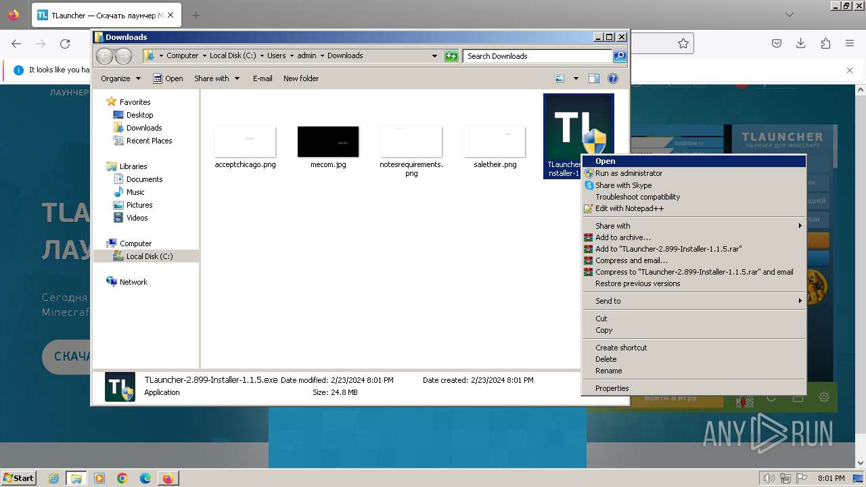Click the Explorer Forward arrow button

(123, 56)
